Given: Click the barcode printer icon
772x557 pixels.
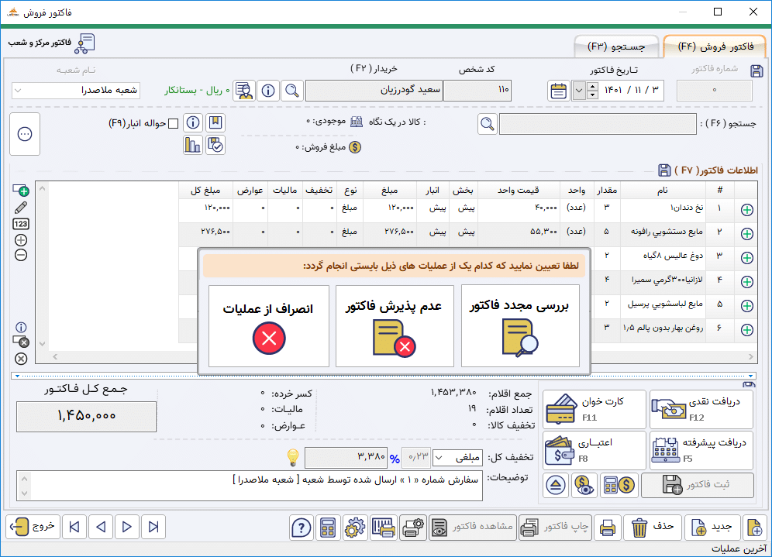Looking at the screenshot, I should click(x=384, y=528).
